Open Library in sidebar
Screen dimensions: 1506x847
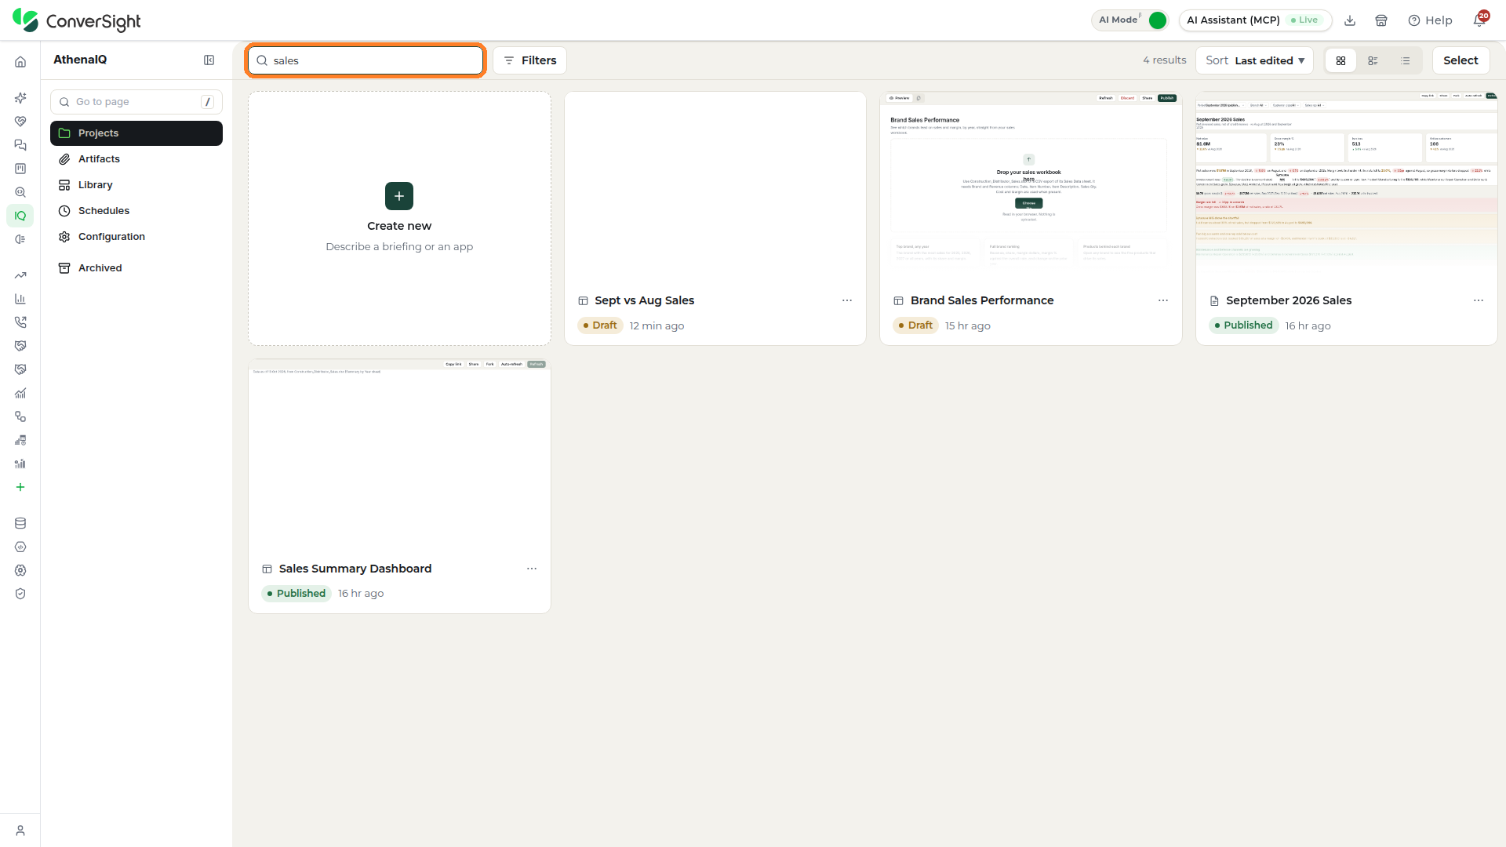[x=136, y=185]
